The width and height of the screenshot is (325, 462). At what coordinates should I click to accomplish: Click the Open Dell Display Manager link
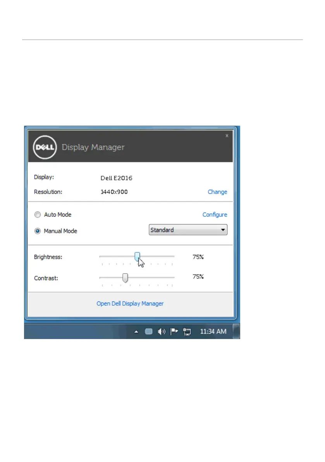[x=130, y=303]
